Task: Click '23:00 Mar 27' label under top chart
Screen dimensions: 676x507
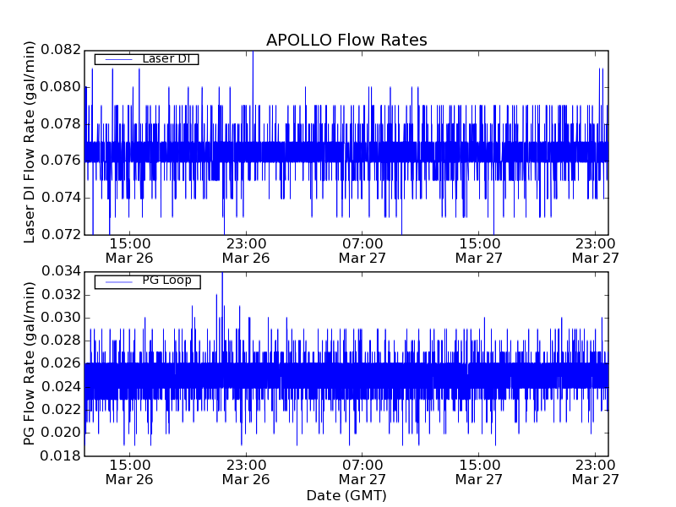Action: [596, 251]
